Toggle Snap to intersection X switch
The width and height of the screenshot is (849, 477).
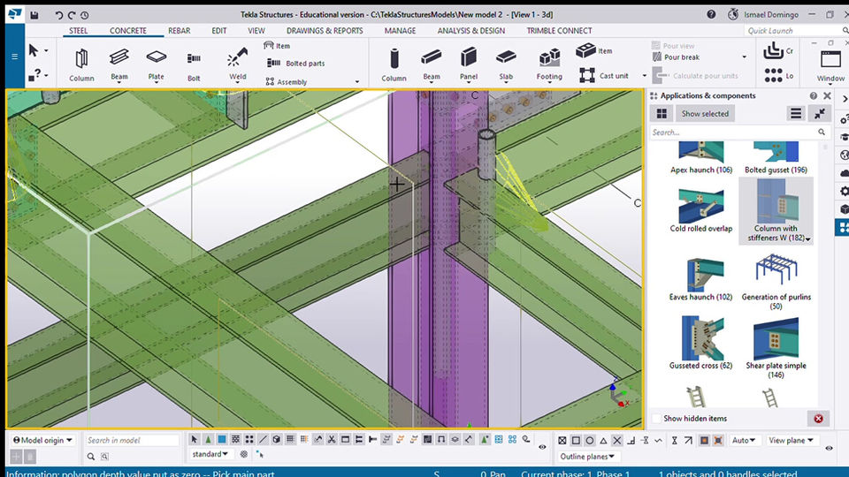(x=616, y=441)
